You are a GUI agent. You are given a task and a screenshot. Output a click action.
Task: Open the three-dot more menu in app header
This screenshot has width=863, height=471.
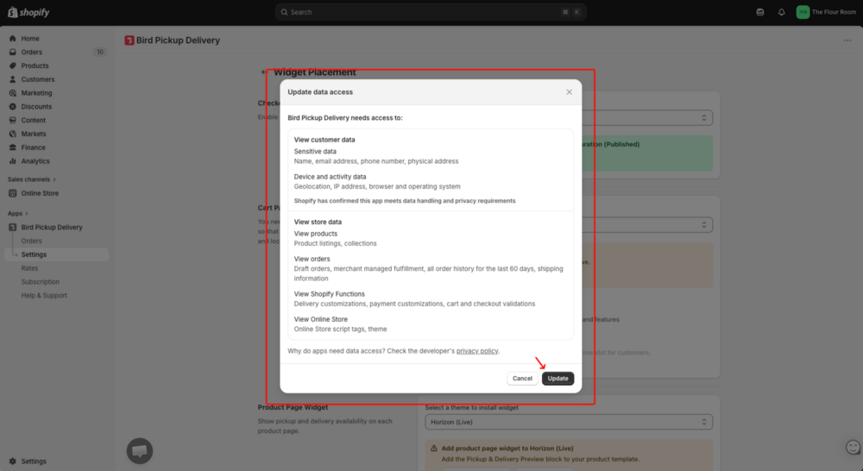pos(847,41)
